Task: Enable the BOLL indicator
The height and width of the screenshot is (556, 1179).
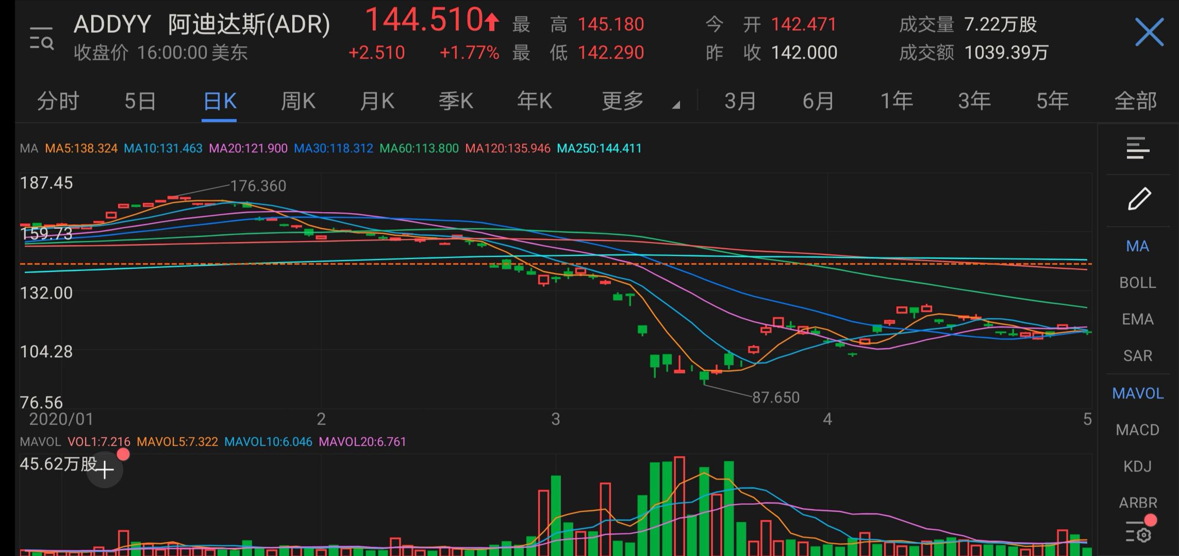Action: click(1138, 283)
